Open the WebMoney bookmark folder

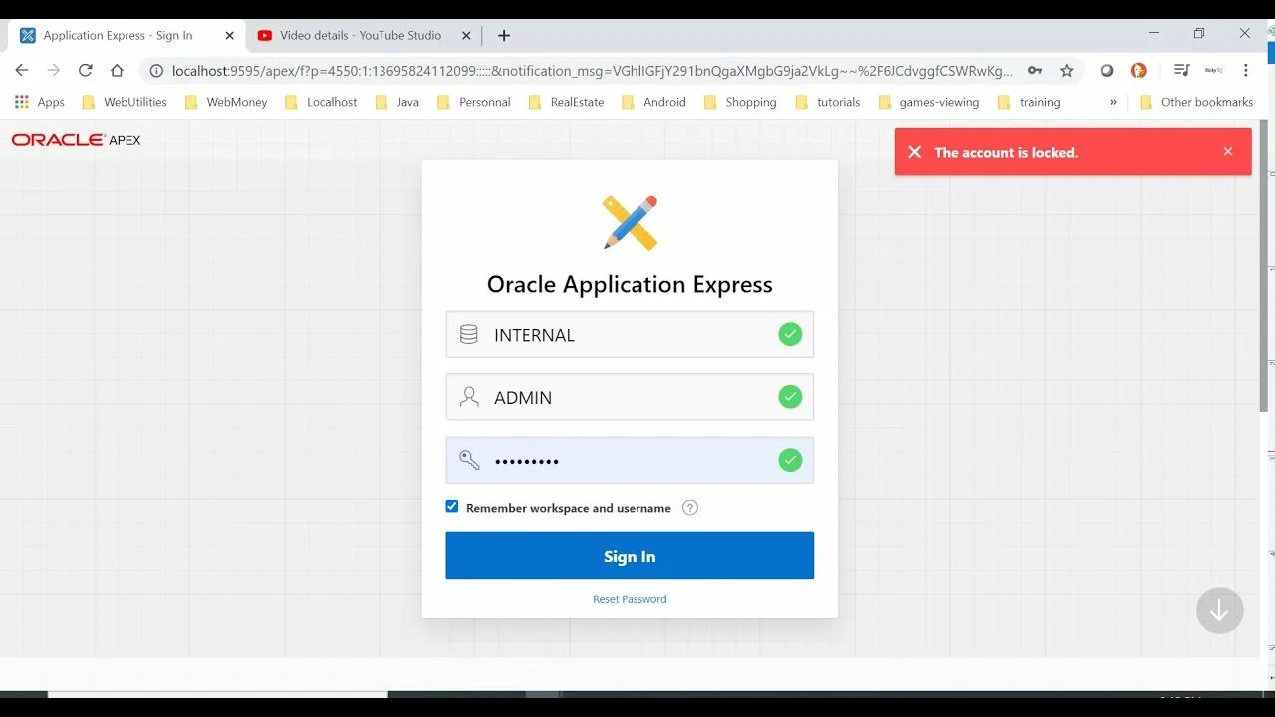tap(226, 102)
